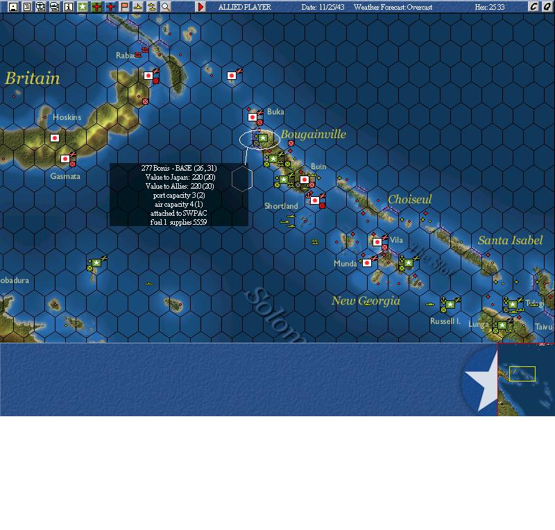Select the Japanese flag at Hoskins
The height and width of the screenshot is (530, 555).
[55, 138]
